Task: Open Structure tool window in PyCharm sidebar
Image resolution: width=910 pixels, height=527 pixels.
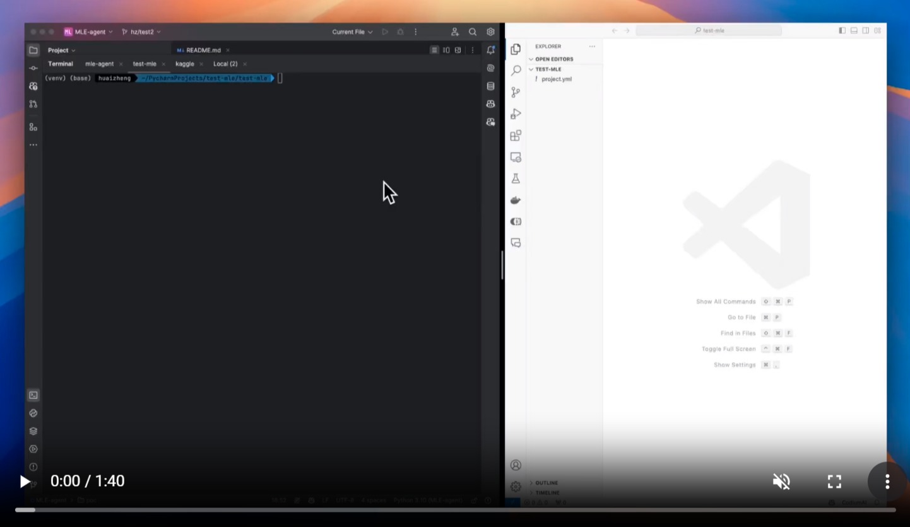Action: (33, 127)
